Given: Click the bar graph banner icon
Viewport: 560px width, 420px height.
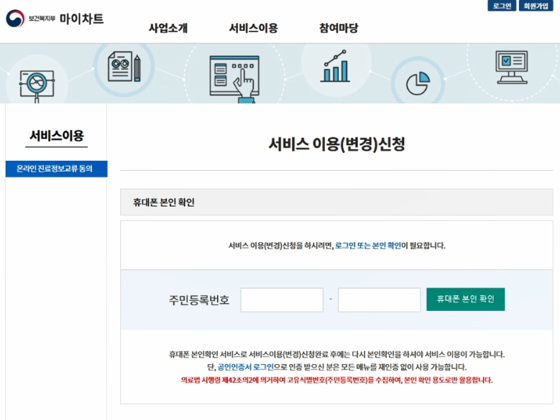Looking at the screenshot, I should point(335,66).
